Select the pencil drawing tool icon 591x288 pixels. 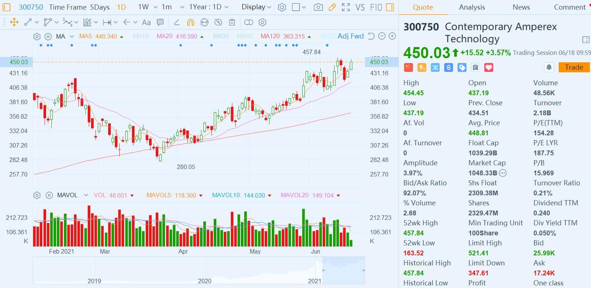click(332, 7)
